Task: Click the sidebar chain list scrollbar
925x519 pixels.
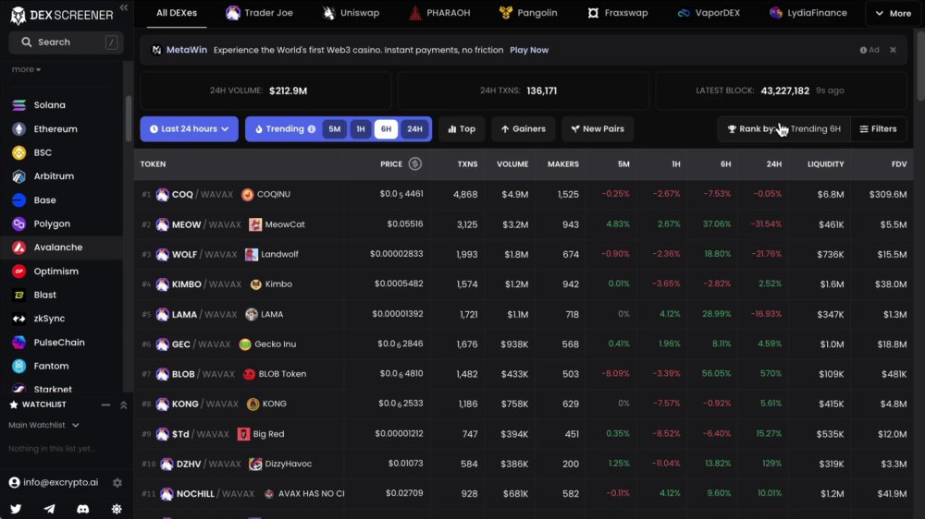Action: 129,119
